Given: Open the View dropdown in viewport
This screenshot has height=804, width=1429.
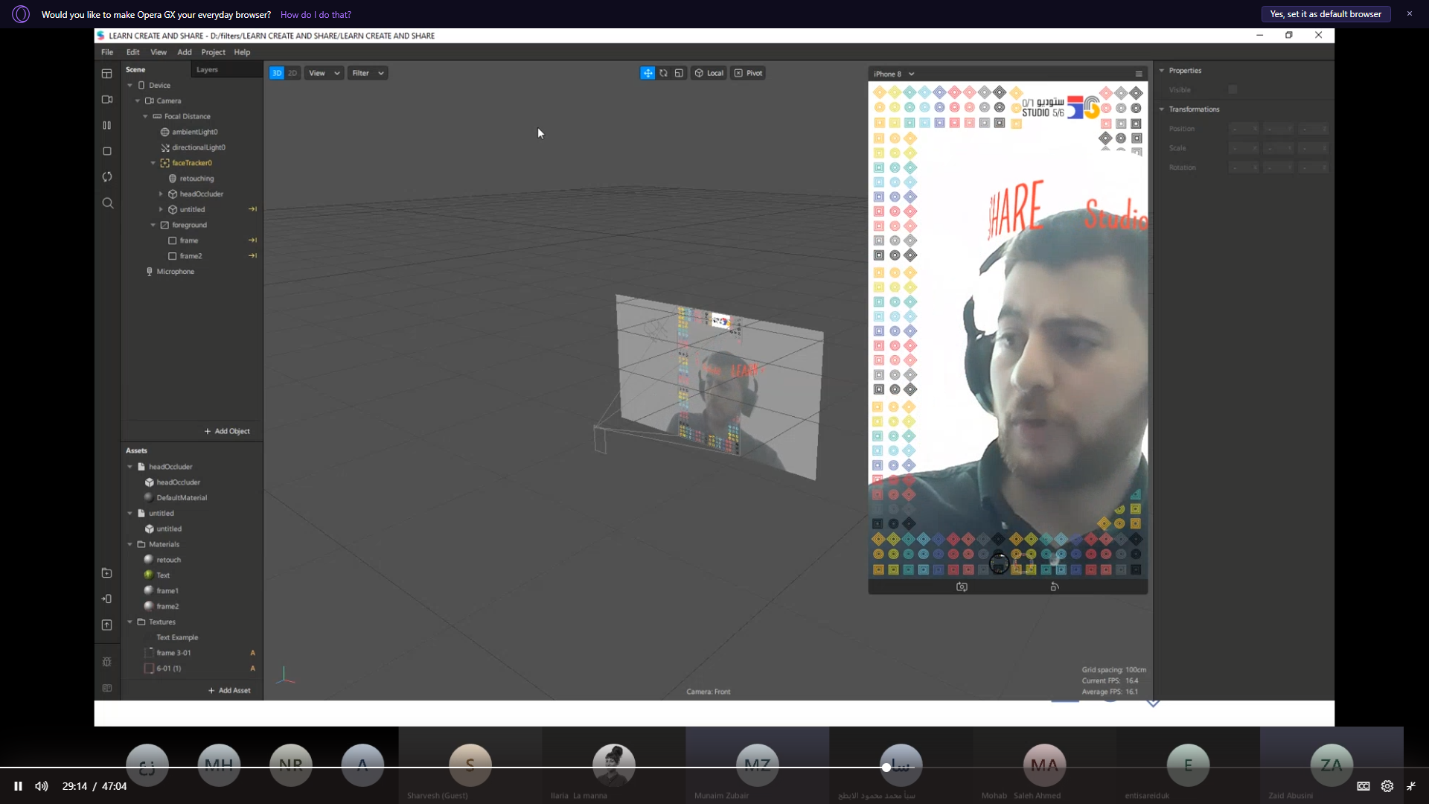Looking at the screenshot, I should 324,73.
